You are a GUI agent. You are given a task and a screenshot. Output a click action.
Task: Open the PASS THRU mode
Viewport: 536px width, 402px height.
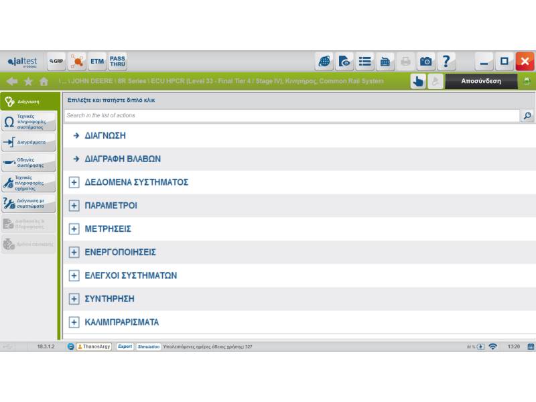coord(117,62)
